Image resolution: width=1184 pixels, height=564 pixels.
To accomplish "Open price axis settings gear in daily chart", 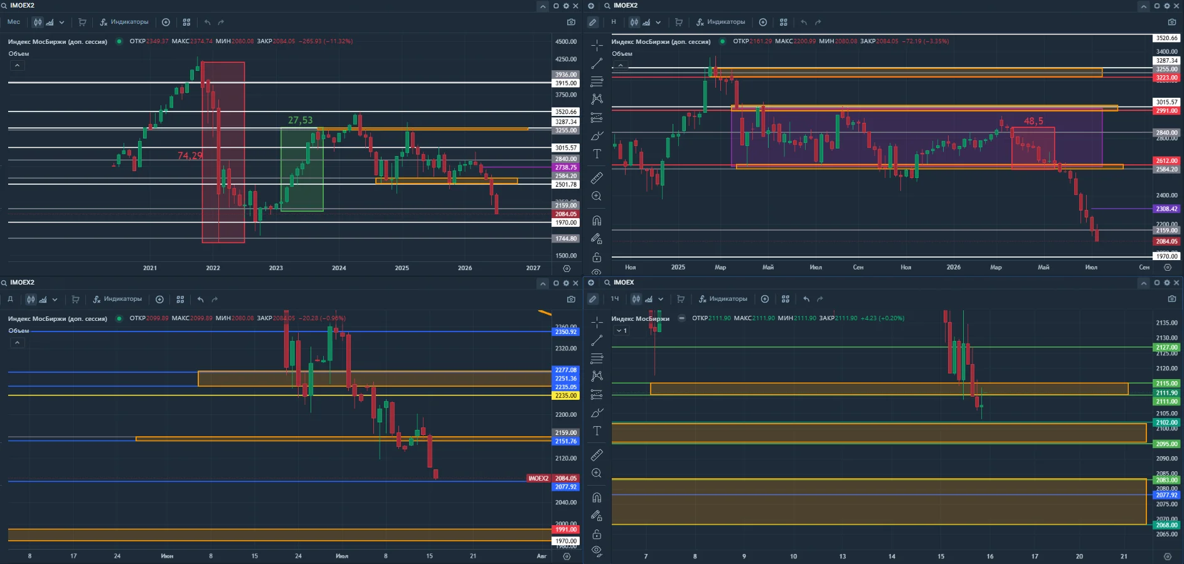I will tap(567, 556).
